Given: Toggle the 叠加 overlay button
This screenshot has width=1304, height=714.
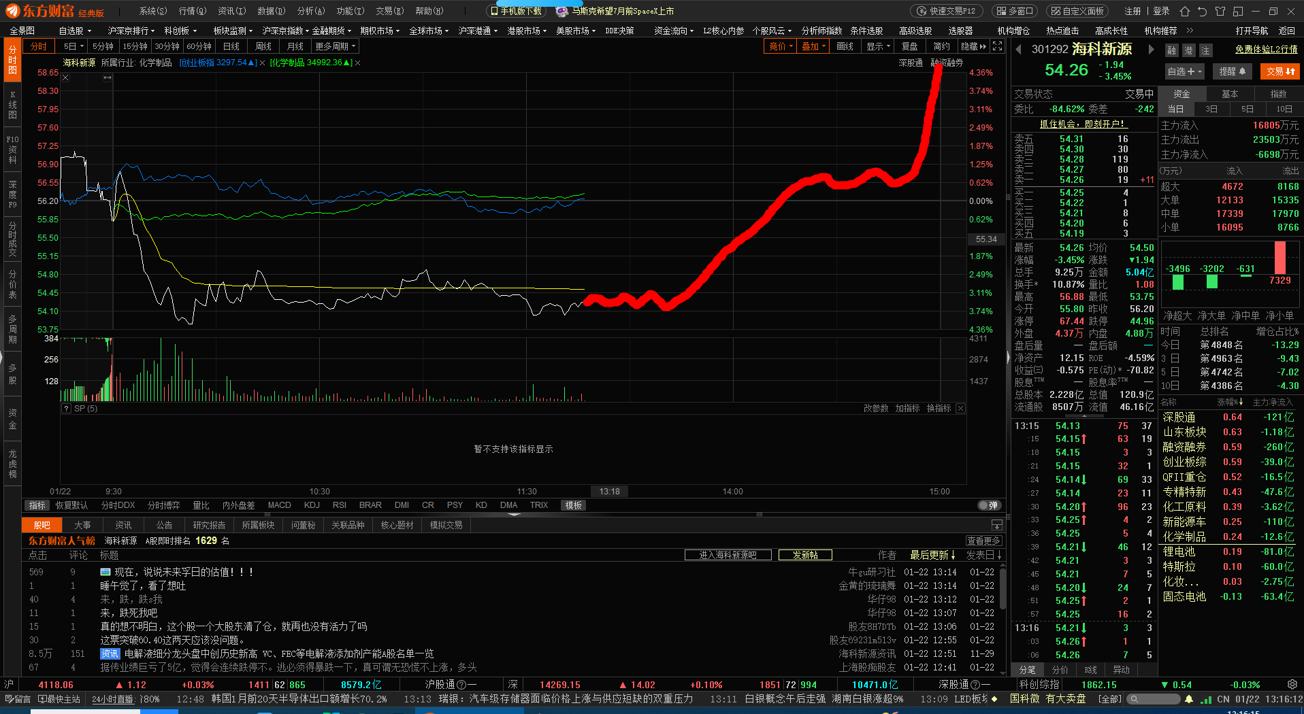Looking at the screenshot, I should (813, 46).
